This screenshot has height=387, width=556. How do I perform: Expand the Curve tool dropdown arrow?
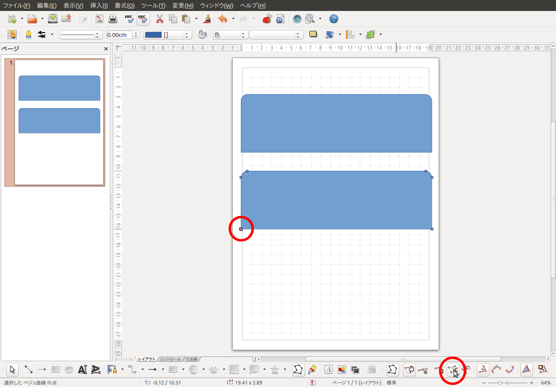click(x=122, y=370)
